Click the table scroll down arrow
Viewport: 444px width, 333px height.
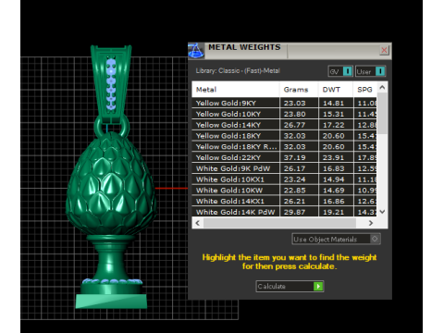point(382,212)
